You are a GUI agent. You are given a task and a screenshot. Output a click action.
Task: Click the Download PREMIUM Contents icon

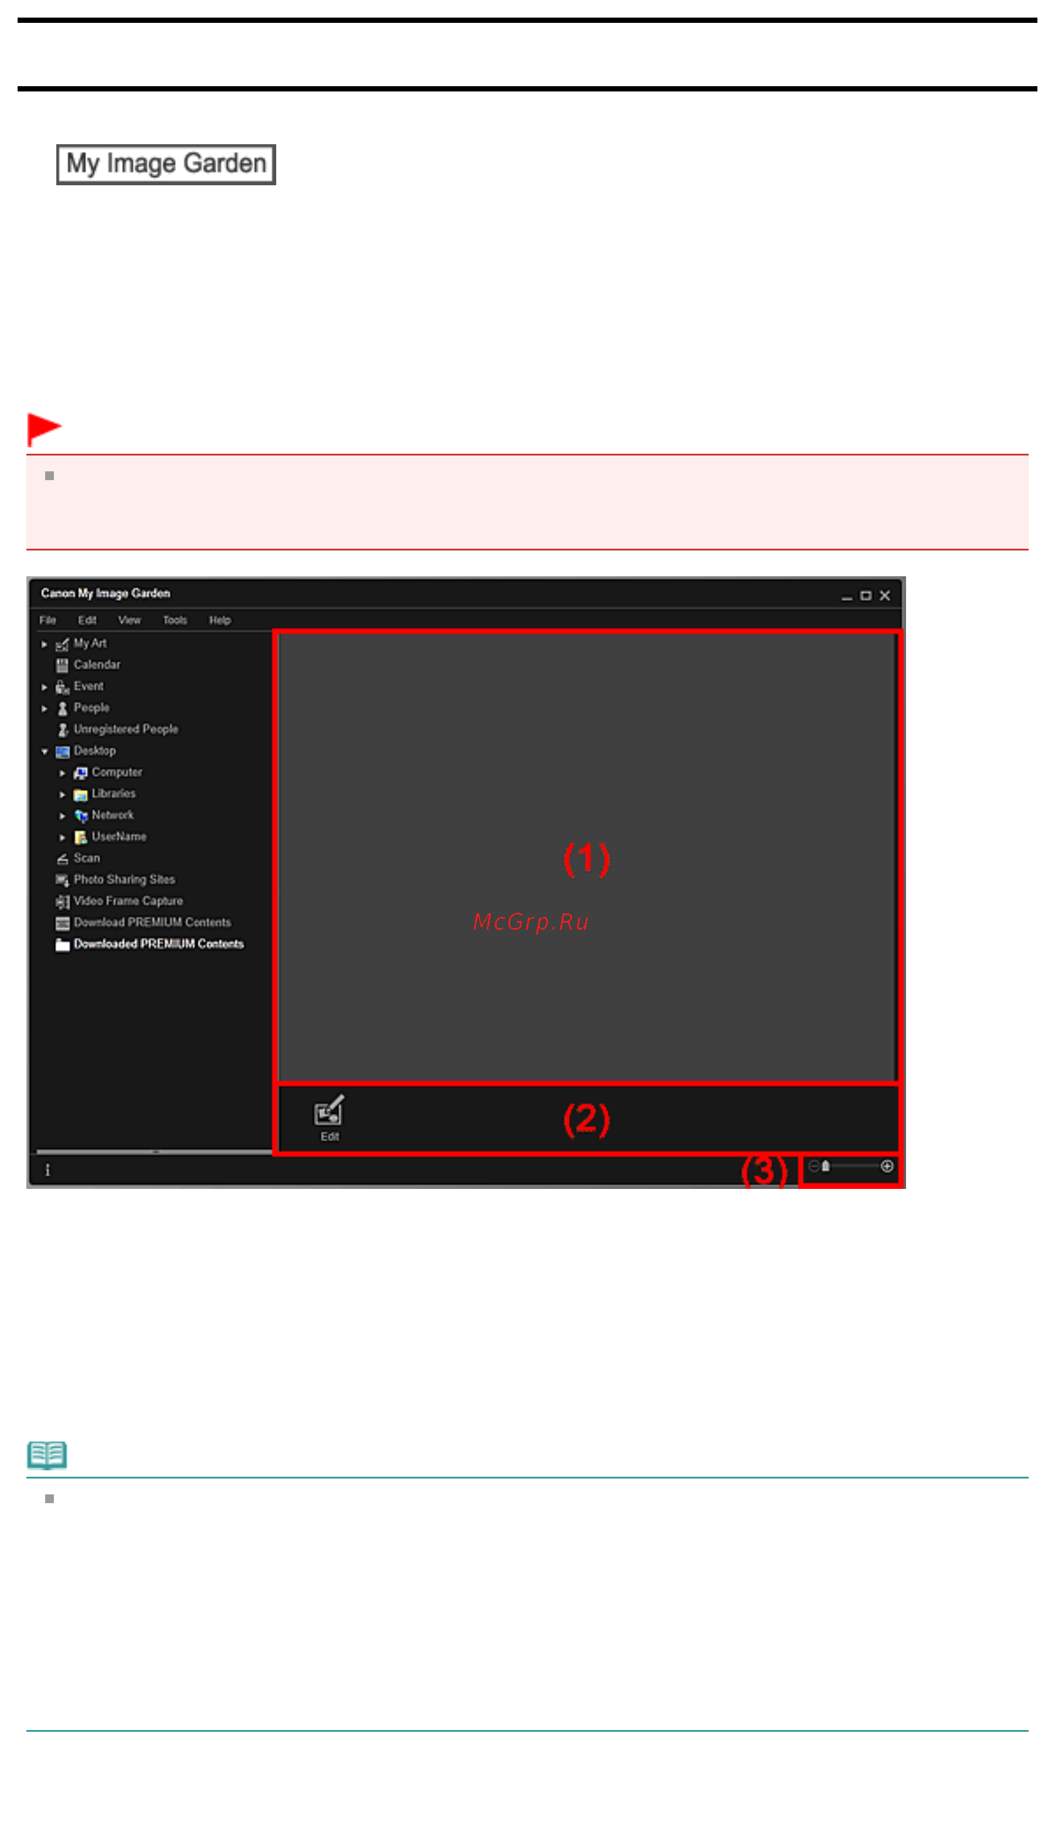click(62, 923)
